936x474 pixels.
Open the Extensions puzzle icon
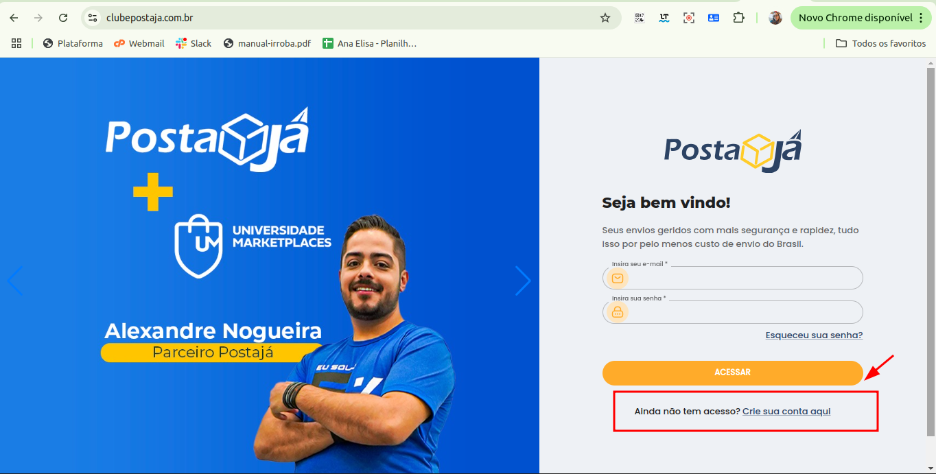coord(738,18)
